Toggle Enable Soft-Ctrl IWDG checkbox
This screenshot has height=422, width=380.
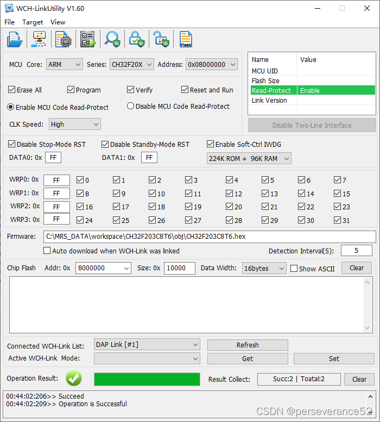[x=210, y=144]
